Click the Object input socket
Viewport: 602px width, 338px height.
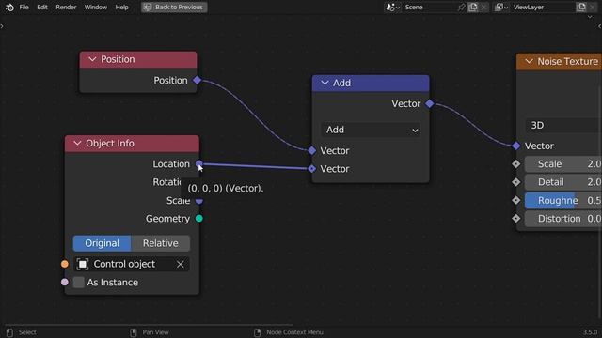[65, 264]
